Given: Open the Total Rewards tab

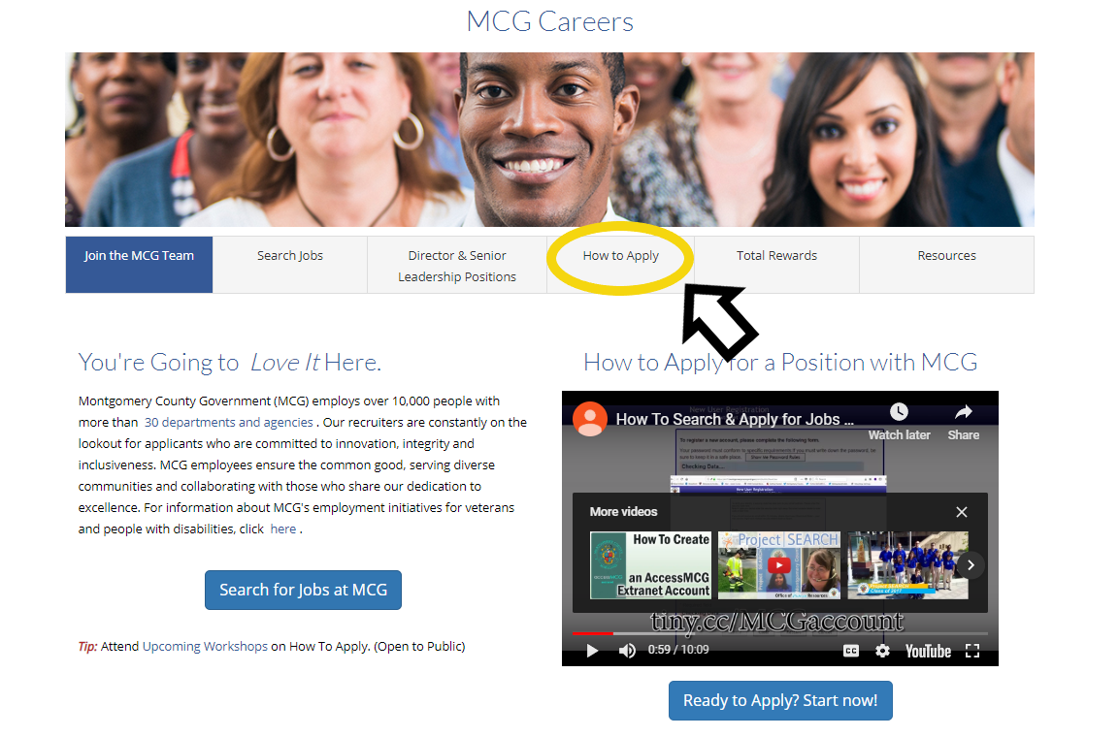Looking at the screenshot, I should (x=776, y=256).
